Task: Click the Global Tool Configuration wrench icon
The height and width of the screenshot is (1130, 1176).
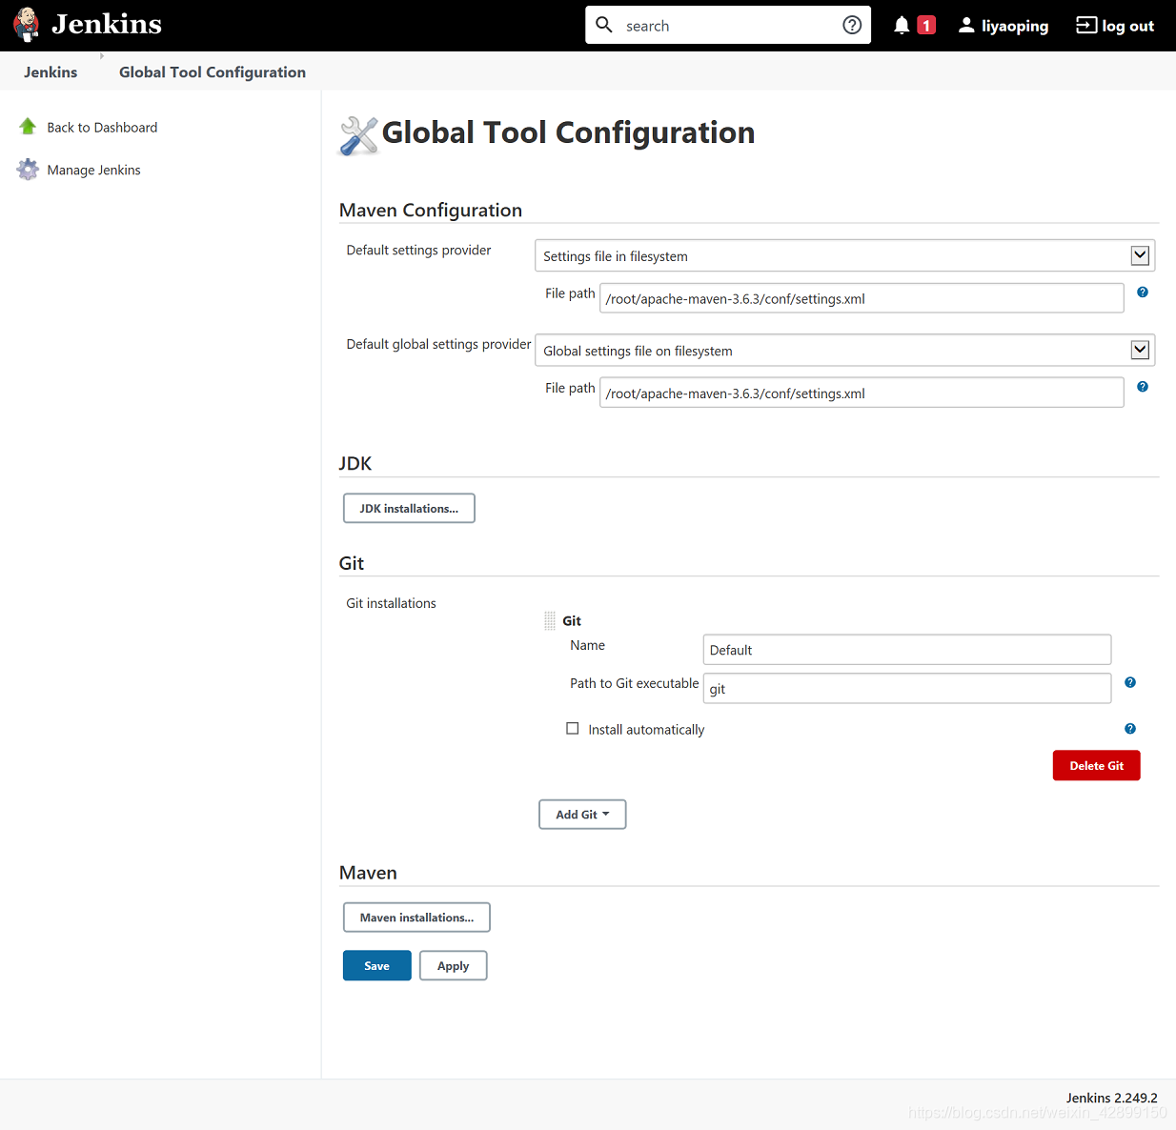Action: point(358,135)
